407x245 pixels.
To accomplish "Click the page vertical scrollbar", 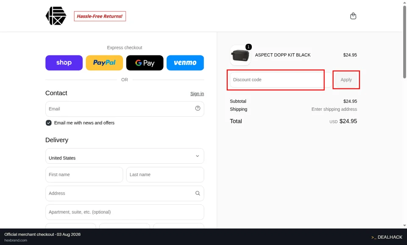I will (404, 41).
